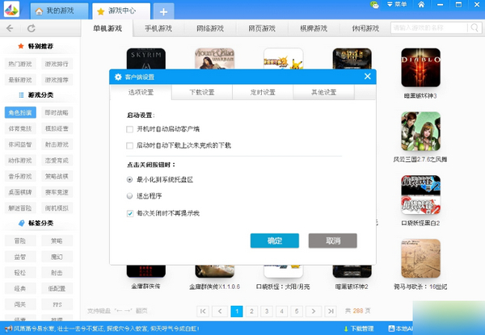Screen dimensions: 485x335
Task: Open a new tab with plus button
Action: pos(162,11)
